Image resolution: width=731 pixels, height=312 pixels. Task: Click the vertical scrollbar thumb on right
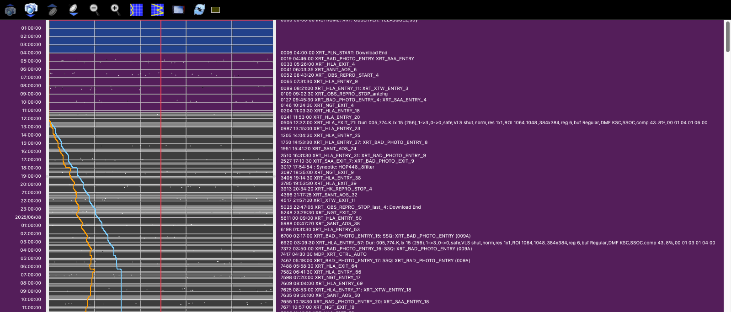click(727, 37)
